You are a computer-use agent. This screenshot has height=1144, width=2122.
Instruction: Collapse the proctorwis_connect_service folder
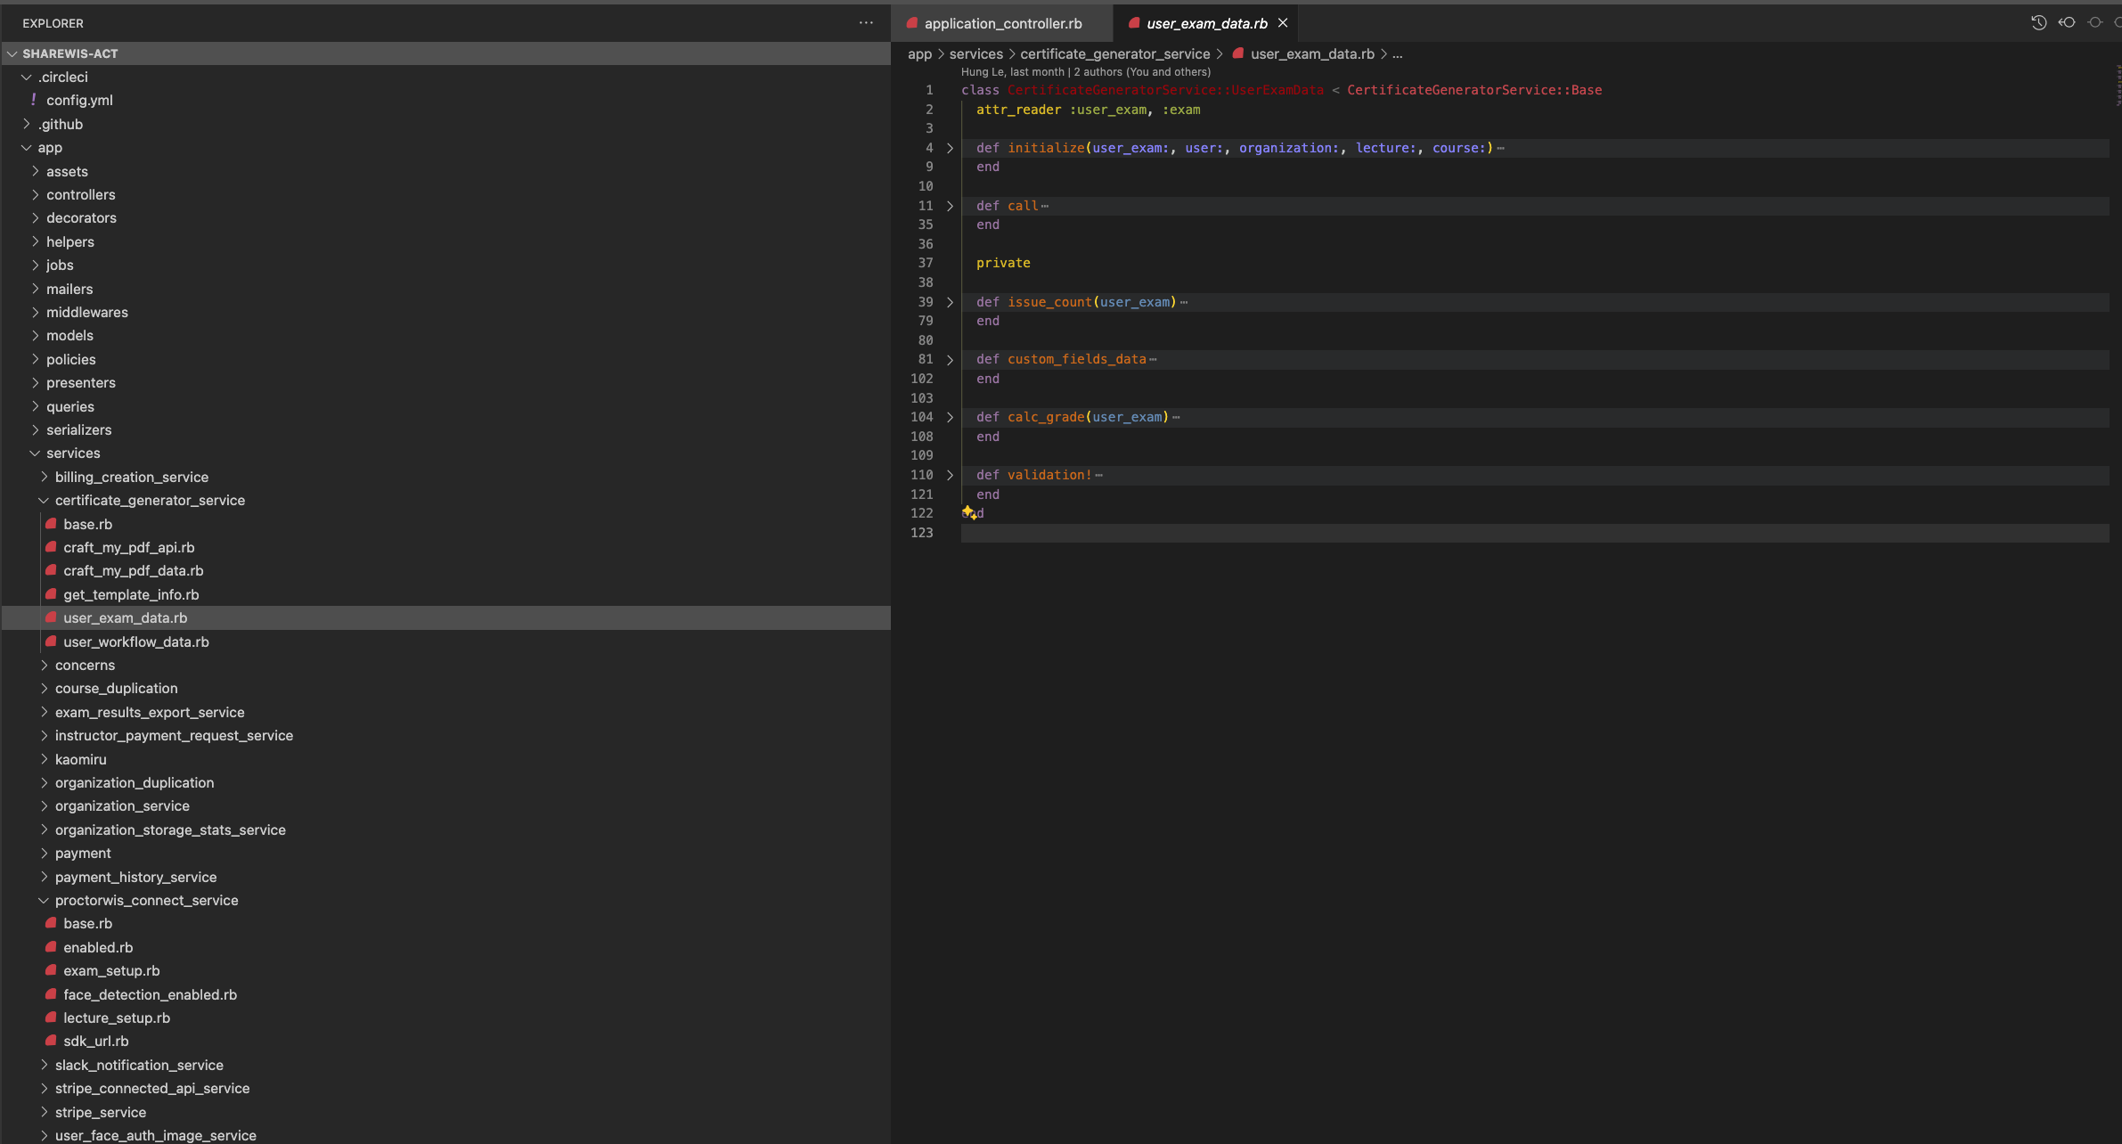(x=445, y=900)
